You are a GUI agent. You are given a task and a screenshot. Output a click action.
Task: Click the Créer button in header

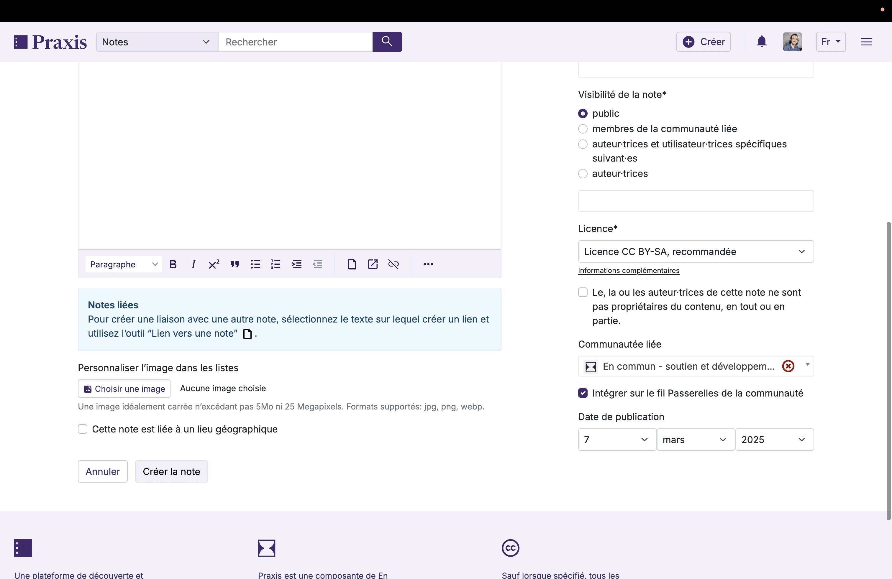[x=703, y=42]
